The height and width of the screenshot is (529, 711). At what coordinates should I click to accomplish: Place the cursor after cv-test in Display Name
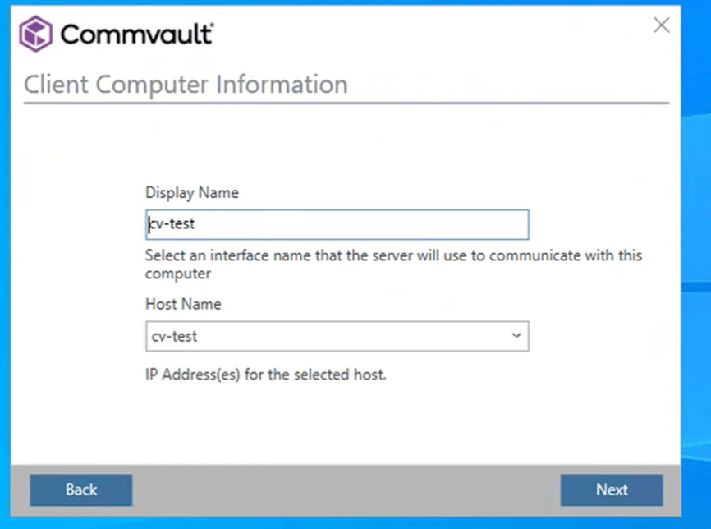point(196,224)
